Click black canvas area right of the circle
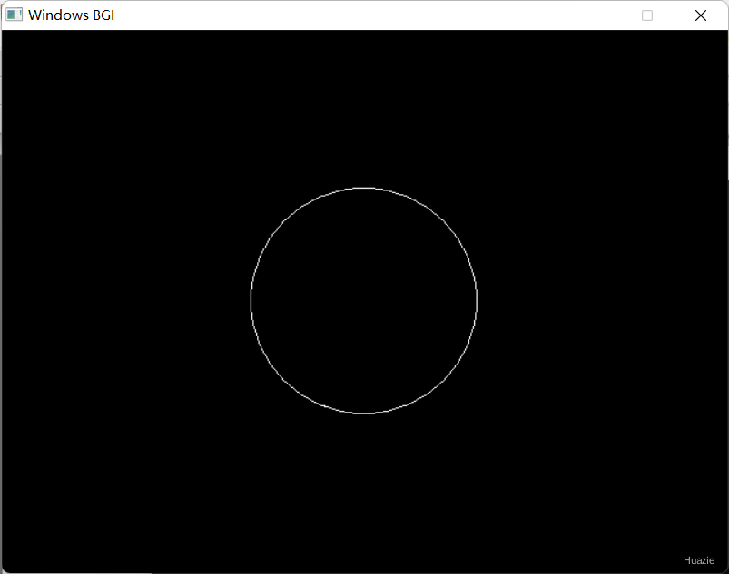The width and height of the screenshot is (729, 574). tap(602, 300)
